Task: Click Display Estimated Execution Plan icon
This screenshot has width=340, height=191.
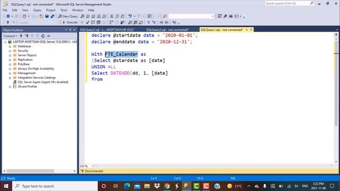Action: click(x=93, y=22)
